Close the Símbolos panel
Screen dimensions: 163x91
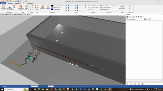coord(162,14)
